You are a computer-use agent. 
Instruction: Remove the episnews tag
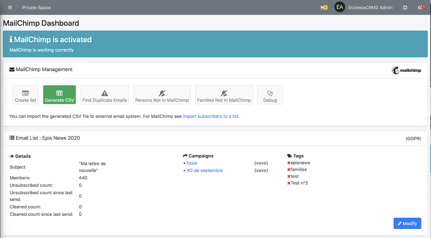click(x=289, y=163)
